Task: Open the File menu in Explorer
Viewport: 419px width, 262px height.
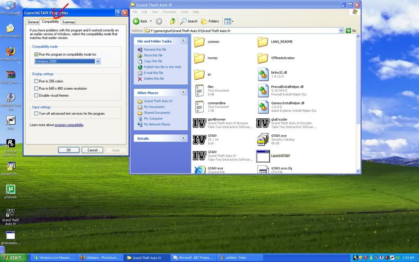Action: coord(135,12)
